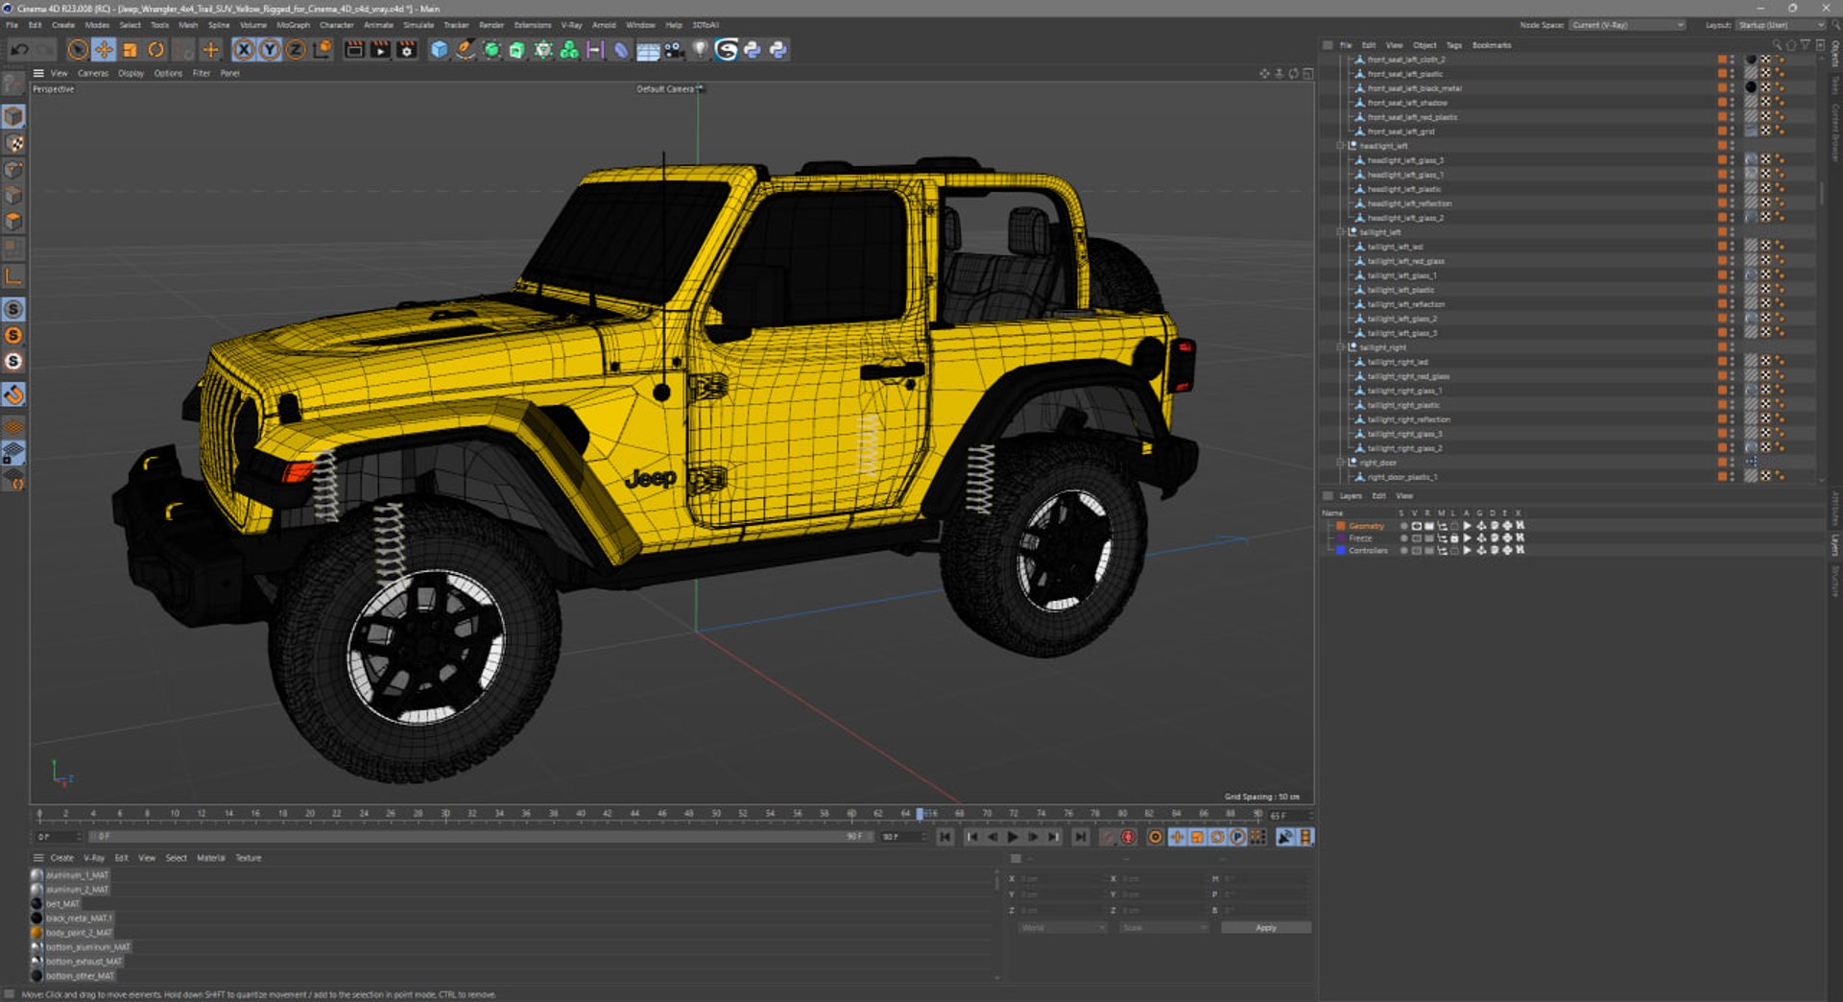
Task: Toggle Freeze layer lock icon
Action: [1454, 538]
